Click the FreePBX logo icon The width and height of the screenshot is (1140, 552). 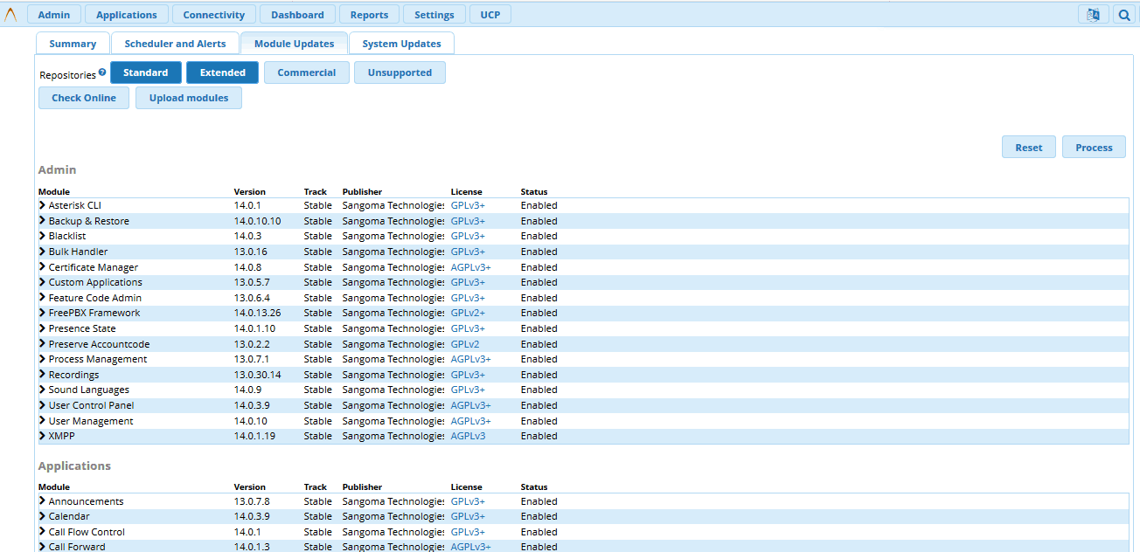point(11,15)
